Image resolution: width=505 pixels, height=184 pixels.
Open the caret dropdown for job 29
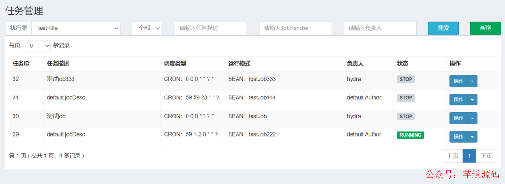tap(472, 137)
